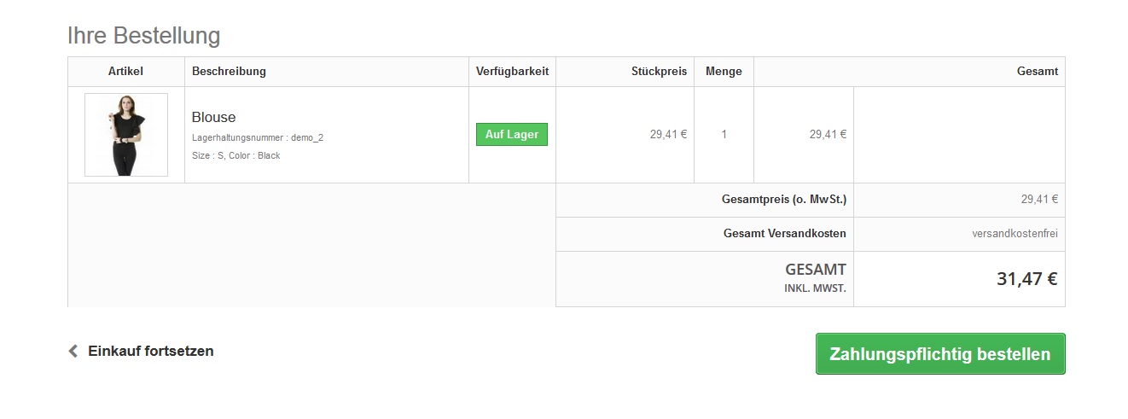Click the quantity value 1 in Menge
The height and width of the screenshot is (419, 1128).
click(724, 134)
